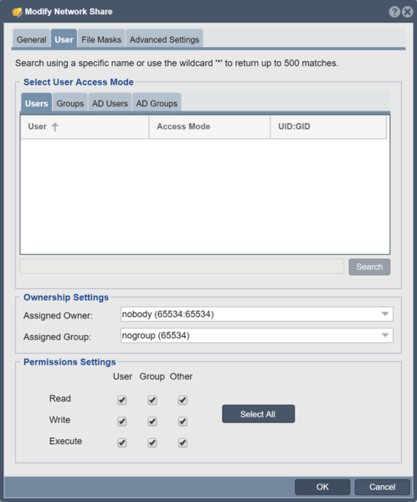Image resolution: width=417 pixels, height=502 pixels.
Task: Open the File Masks tab
Action: [x=101, y=39]
